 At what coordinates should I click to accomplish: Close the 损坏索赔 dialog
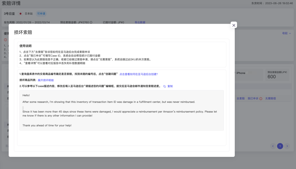[234, 25]
